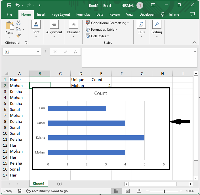200x195 pixels.
Task: Click the Insert Function fx icon
Action: coord(75,52)
